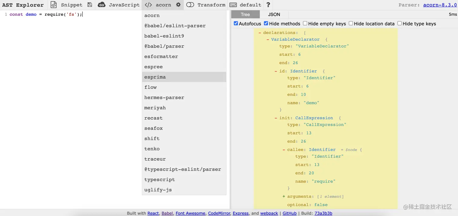The width and height of the screenshot is (458, 216).
Task: Select @babel/eslint-parser from parser list
Action: (x=184, y=26)
